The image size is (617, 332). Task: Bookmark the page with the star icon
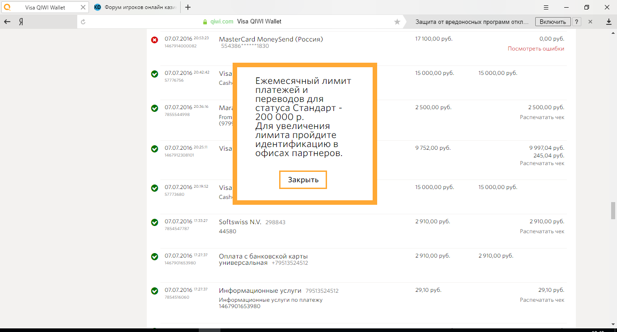(397, 22)
